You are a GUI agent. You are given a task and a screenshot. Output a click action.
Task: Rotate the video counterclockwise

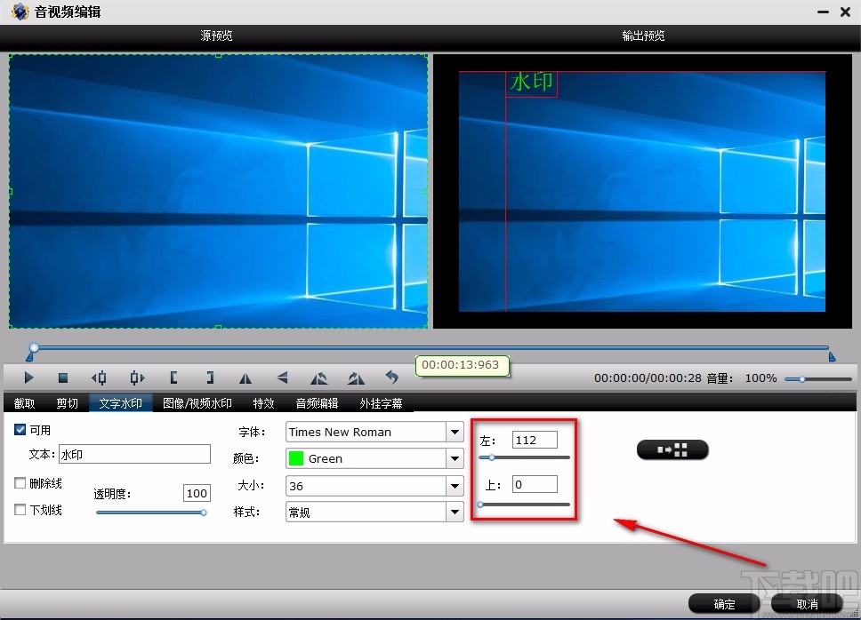pyautogui.click(x=318, y=378)
